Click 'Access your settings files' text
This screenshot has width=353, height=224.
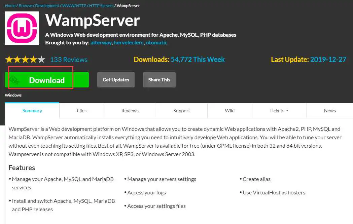coord(156,206)
